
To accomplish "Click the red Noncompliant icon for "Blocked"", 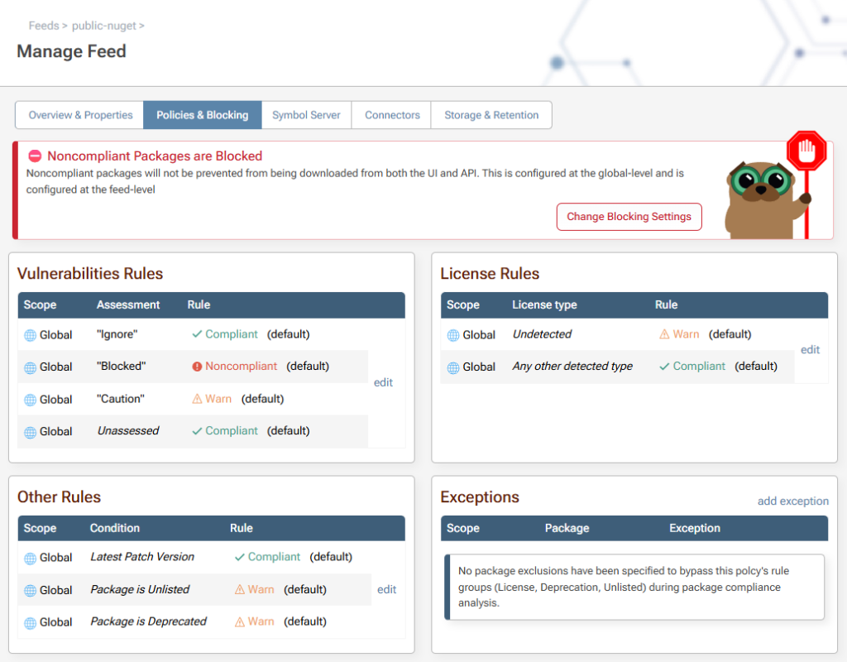I will (x=197, y=367).
